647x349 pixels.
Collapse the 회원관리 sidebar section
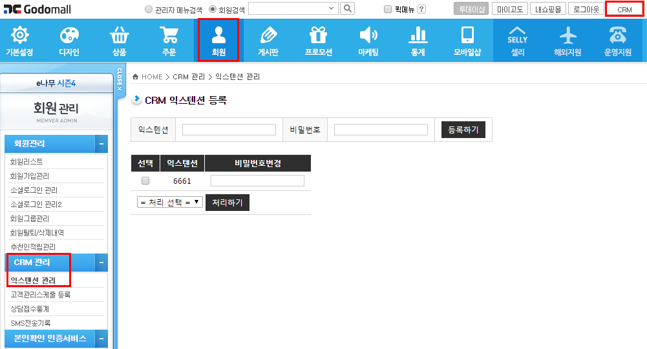[x=101, y=144]
